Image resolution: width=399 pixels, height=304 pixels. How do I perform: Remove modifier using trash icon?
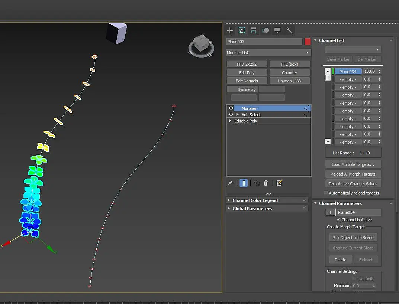266,183
